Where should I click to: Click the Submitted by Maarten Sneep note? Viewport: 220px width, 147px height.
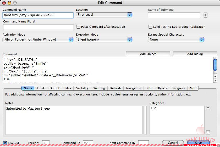[x=28, y=109]
